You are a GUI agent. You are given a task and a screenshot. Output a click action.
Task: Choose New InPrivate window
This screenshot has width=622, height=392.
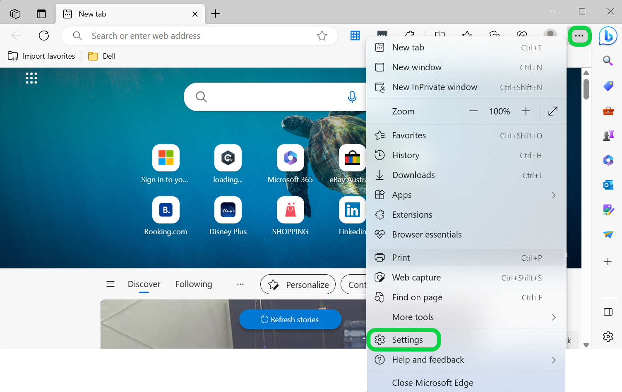pos(466,87)
